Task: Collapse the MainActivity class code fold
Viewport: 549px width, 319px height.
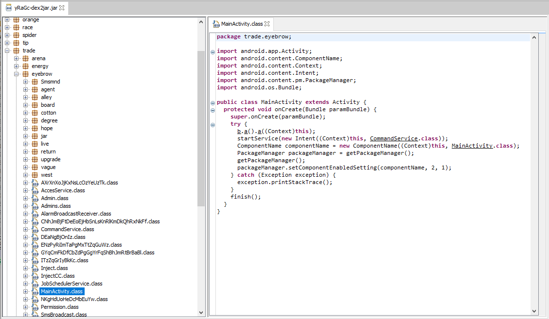Action: (213, 102)
